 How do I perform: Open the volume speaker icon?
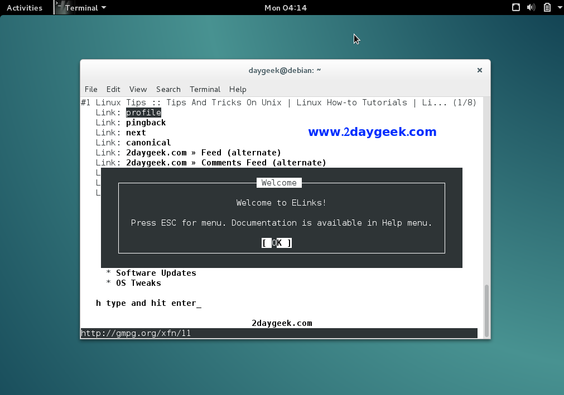pyautogui.click(x=531, y=7)
